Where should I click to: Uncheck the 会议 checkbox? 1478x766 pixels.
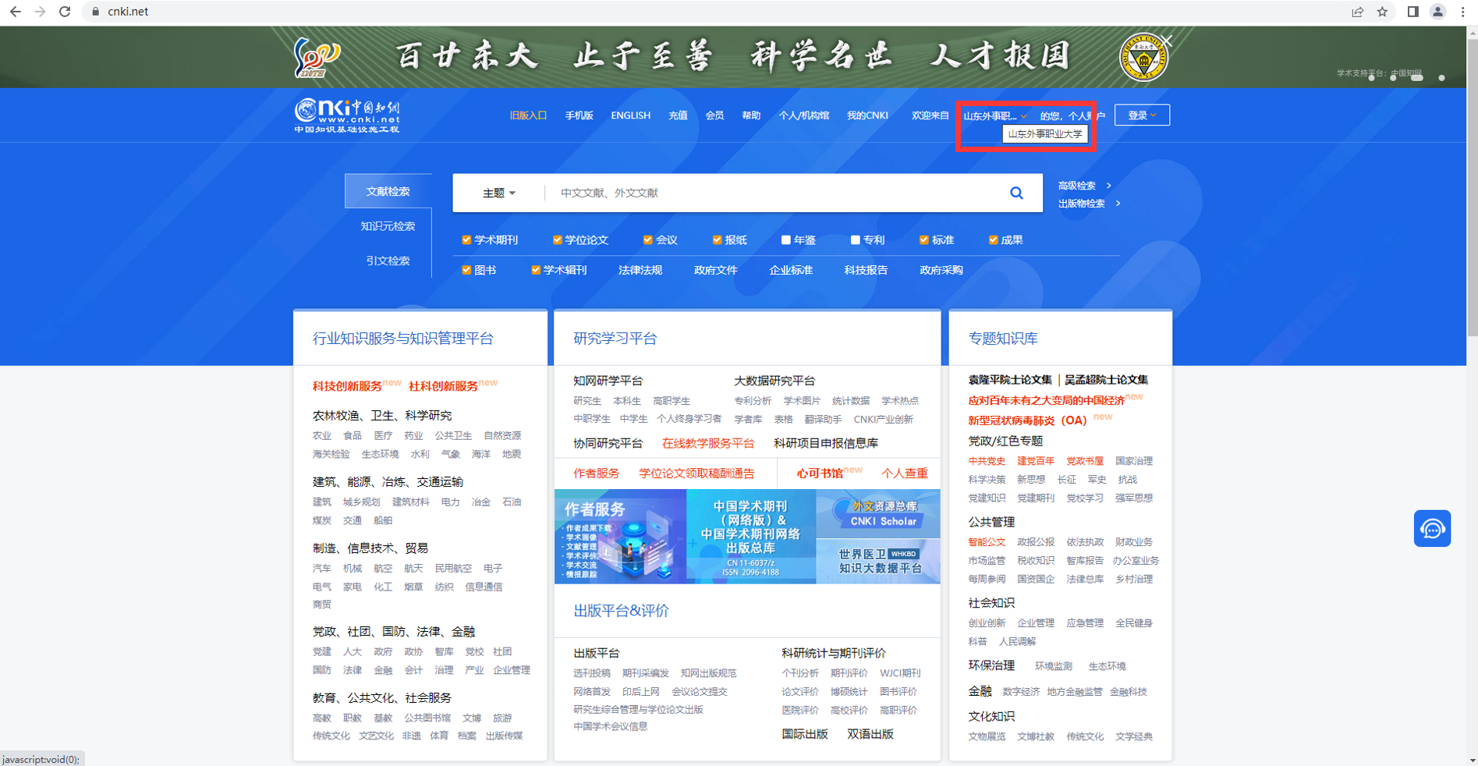pyautogui.click(x=647, y=240)
